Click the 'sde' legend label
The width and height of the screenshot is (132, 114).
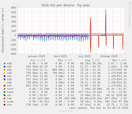9,83
